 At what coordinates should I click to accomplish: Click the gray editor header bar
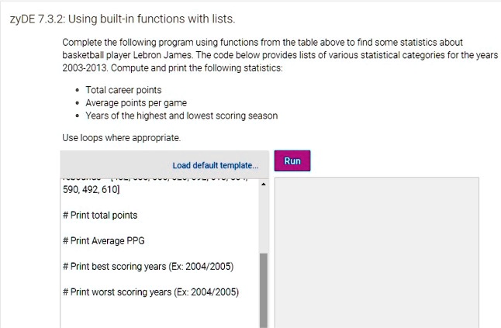pyautogui.click(x=164, y=165)
